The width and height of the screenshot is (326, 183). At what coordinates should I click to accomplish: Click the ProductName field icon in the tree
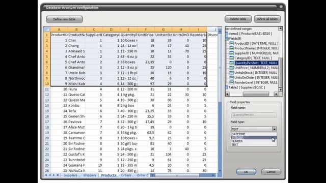point(231,48)
